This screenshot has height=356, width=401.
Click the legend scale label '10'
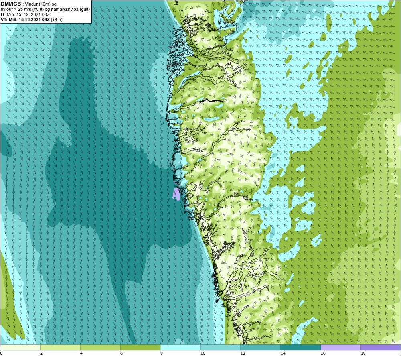click(203, 354)
